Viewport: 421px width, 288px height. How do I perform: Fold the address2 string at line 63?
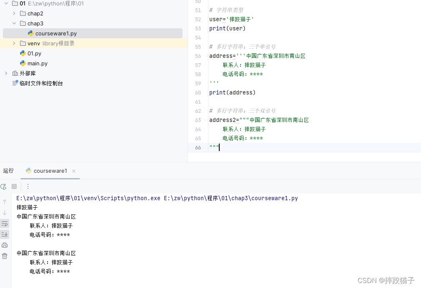click(205, 120)
